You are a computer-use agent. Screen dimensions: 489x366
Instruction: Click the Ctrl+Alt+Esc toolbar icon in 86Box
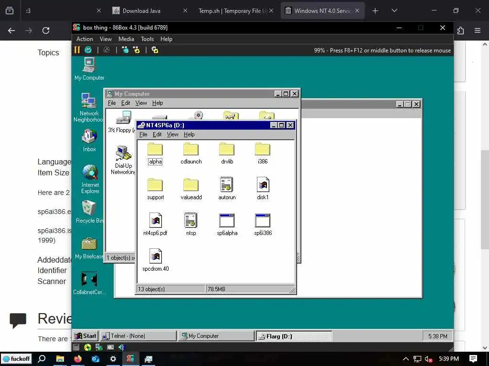(x=136, y=50)
